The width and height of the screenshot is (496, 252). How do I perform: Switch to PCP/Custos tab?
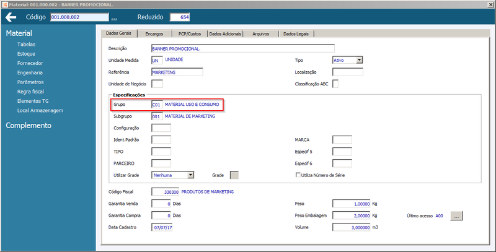pos(190,34)
